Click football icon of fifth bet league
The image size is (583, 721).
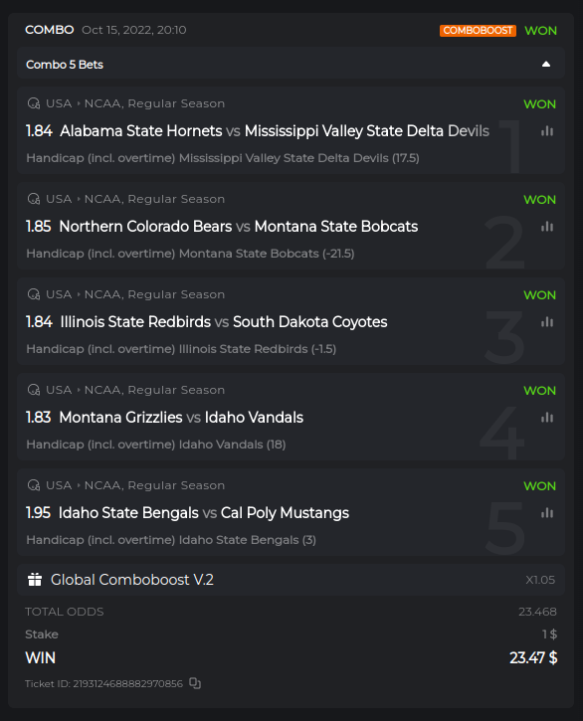click(34, 485)
